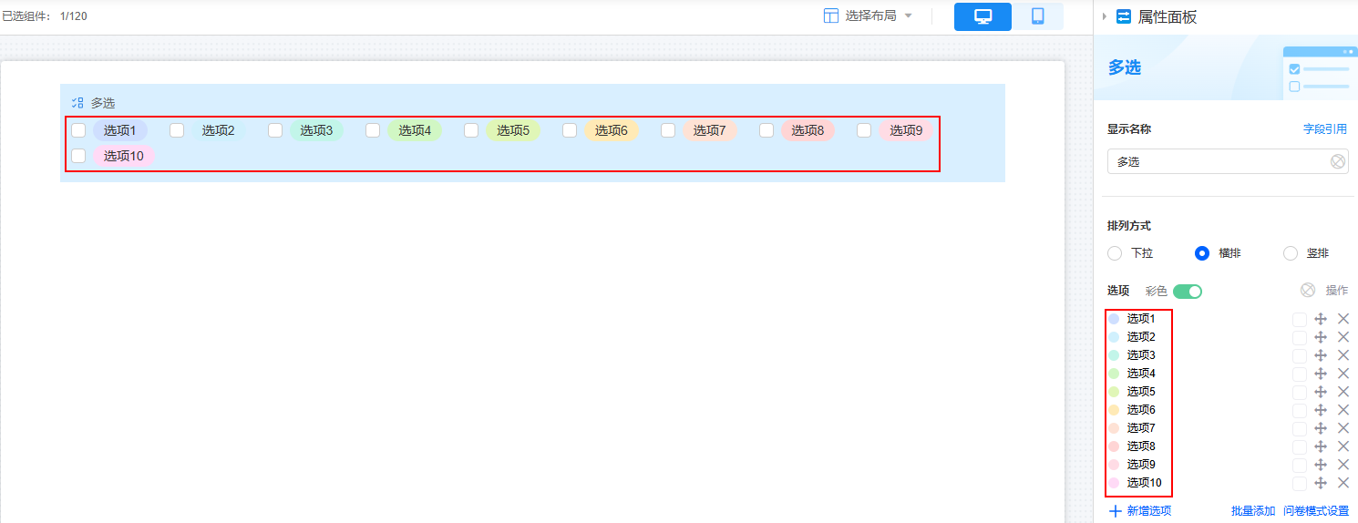The height and width of the screenshot is (523, 1358).
Task: Check the 选项1 checkbox on canvas
Action: [x=78, y=130]
